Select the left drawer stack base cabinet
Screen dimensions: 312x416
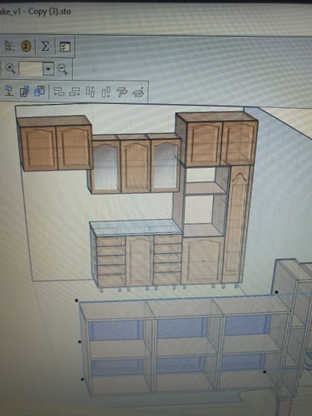[111, 260]
